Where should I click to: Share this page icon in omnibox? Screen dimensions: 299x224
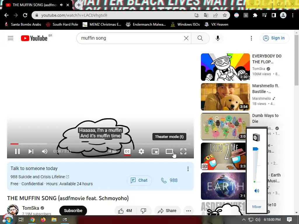(215, 15)
